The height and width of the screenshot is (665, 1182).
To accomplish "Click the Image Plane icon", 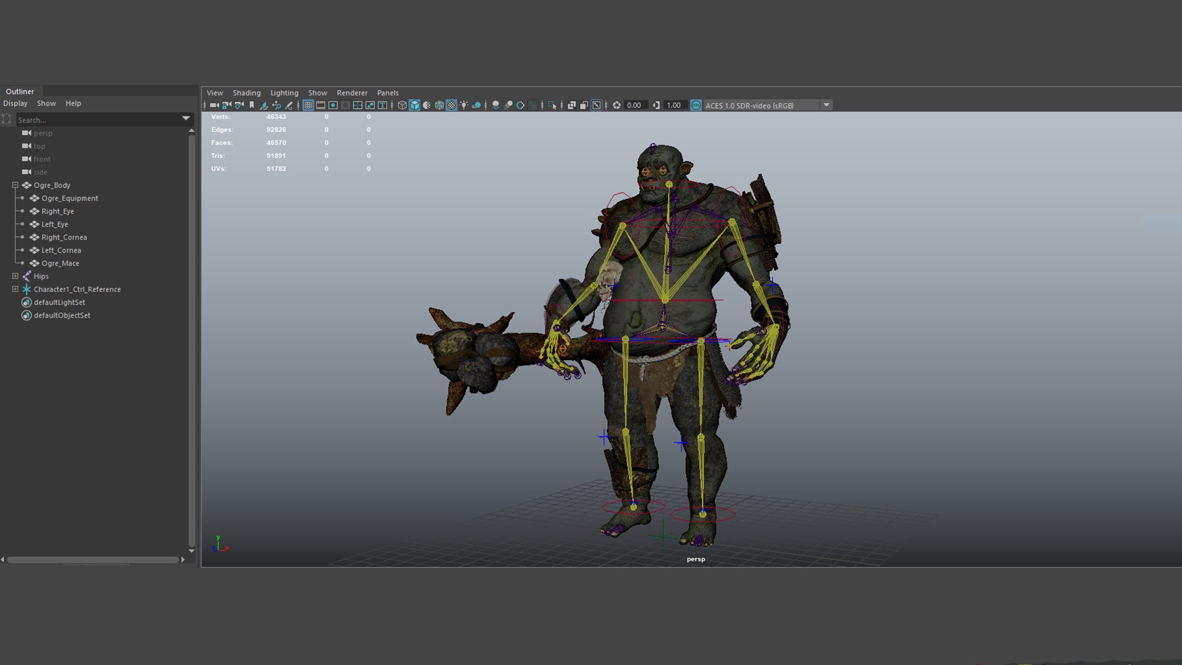I will click(264, 105).
